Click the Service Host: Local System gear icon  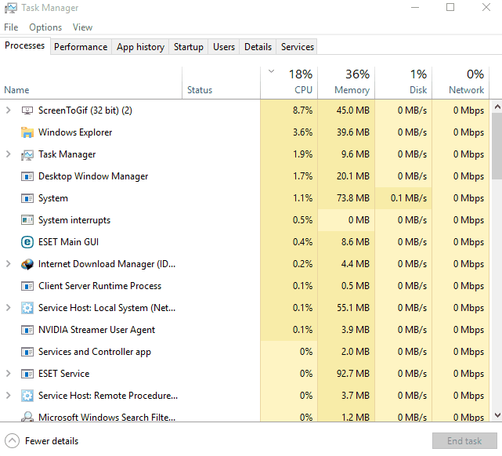click(x=27, y=308)
